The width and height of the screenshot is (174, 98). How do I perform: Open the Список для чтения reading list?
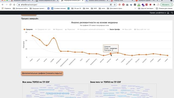click(164, 8)
